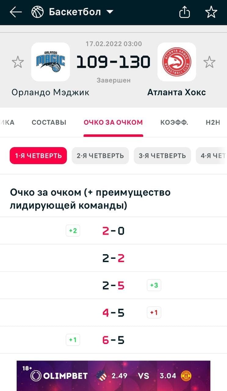Click the Орландо Мэджик team name
The image size is (227, 391).
point(50,92)
